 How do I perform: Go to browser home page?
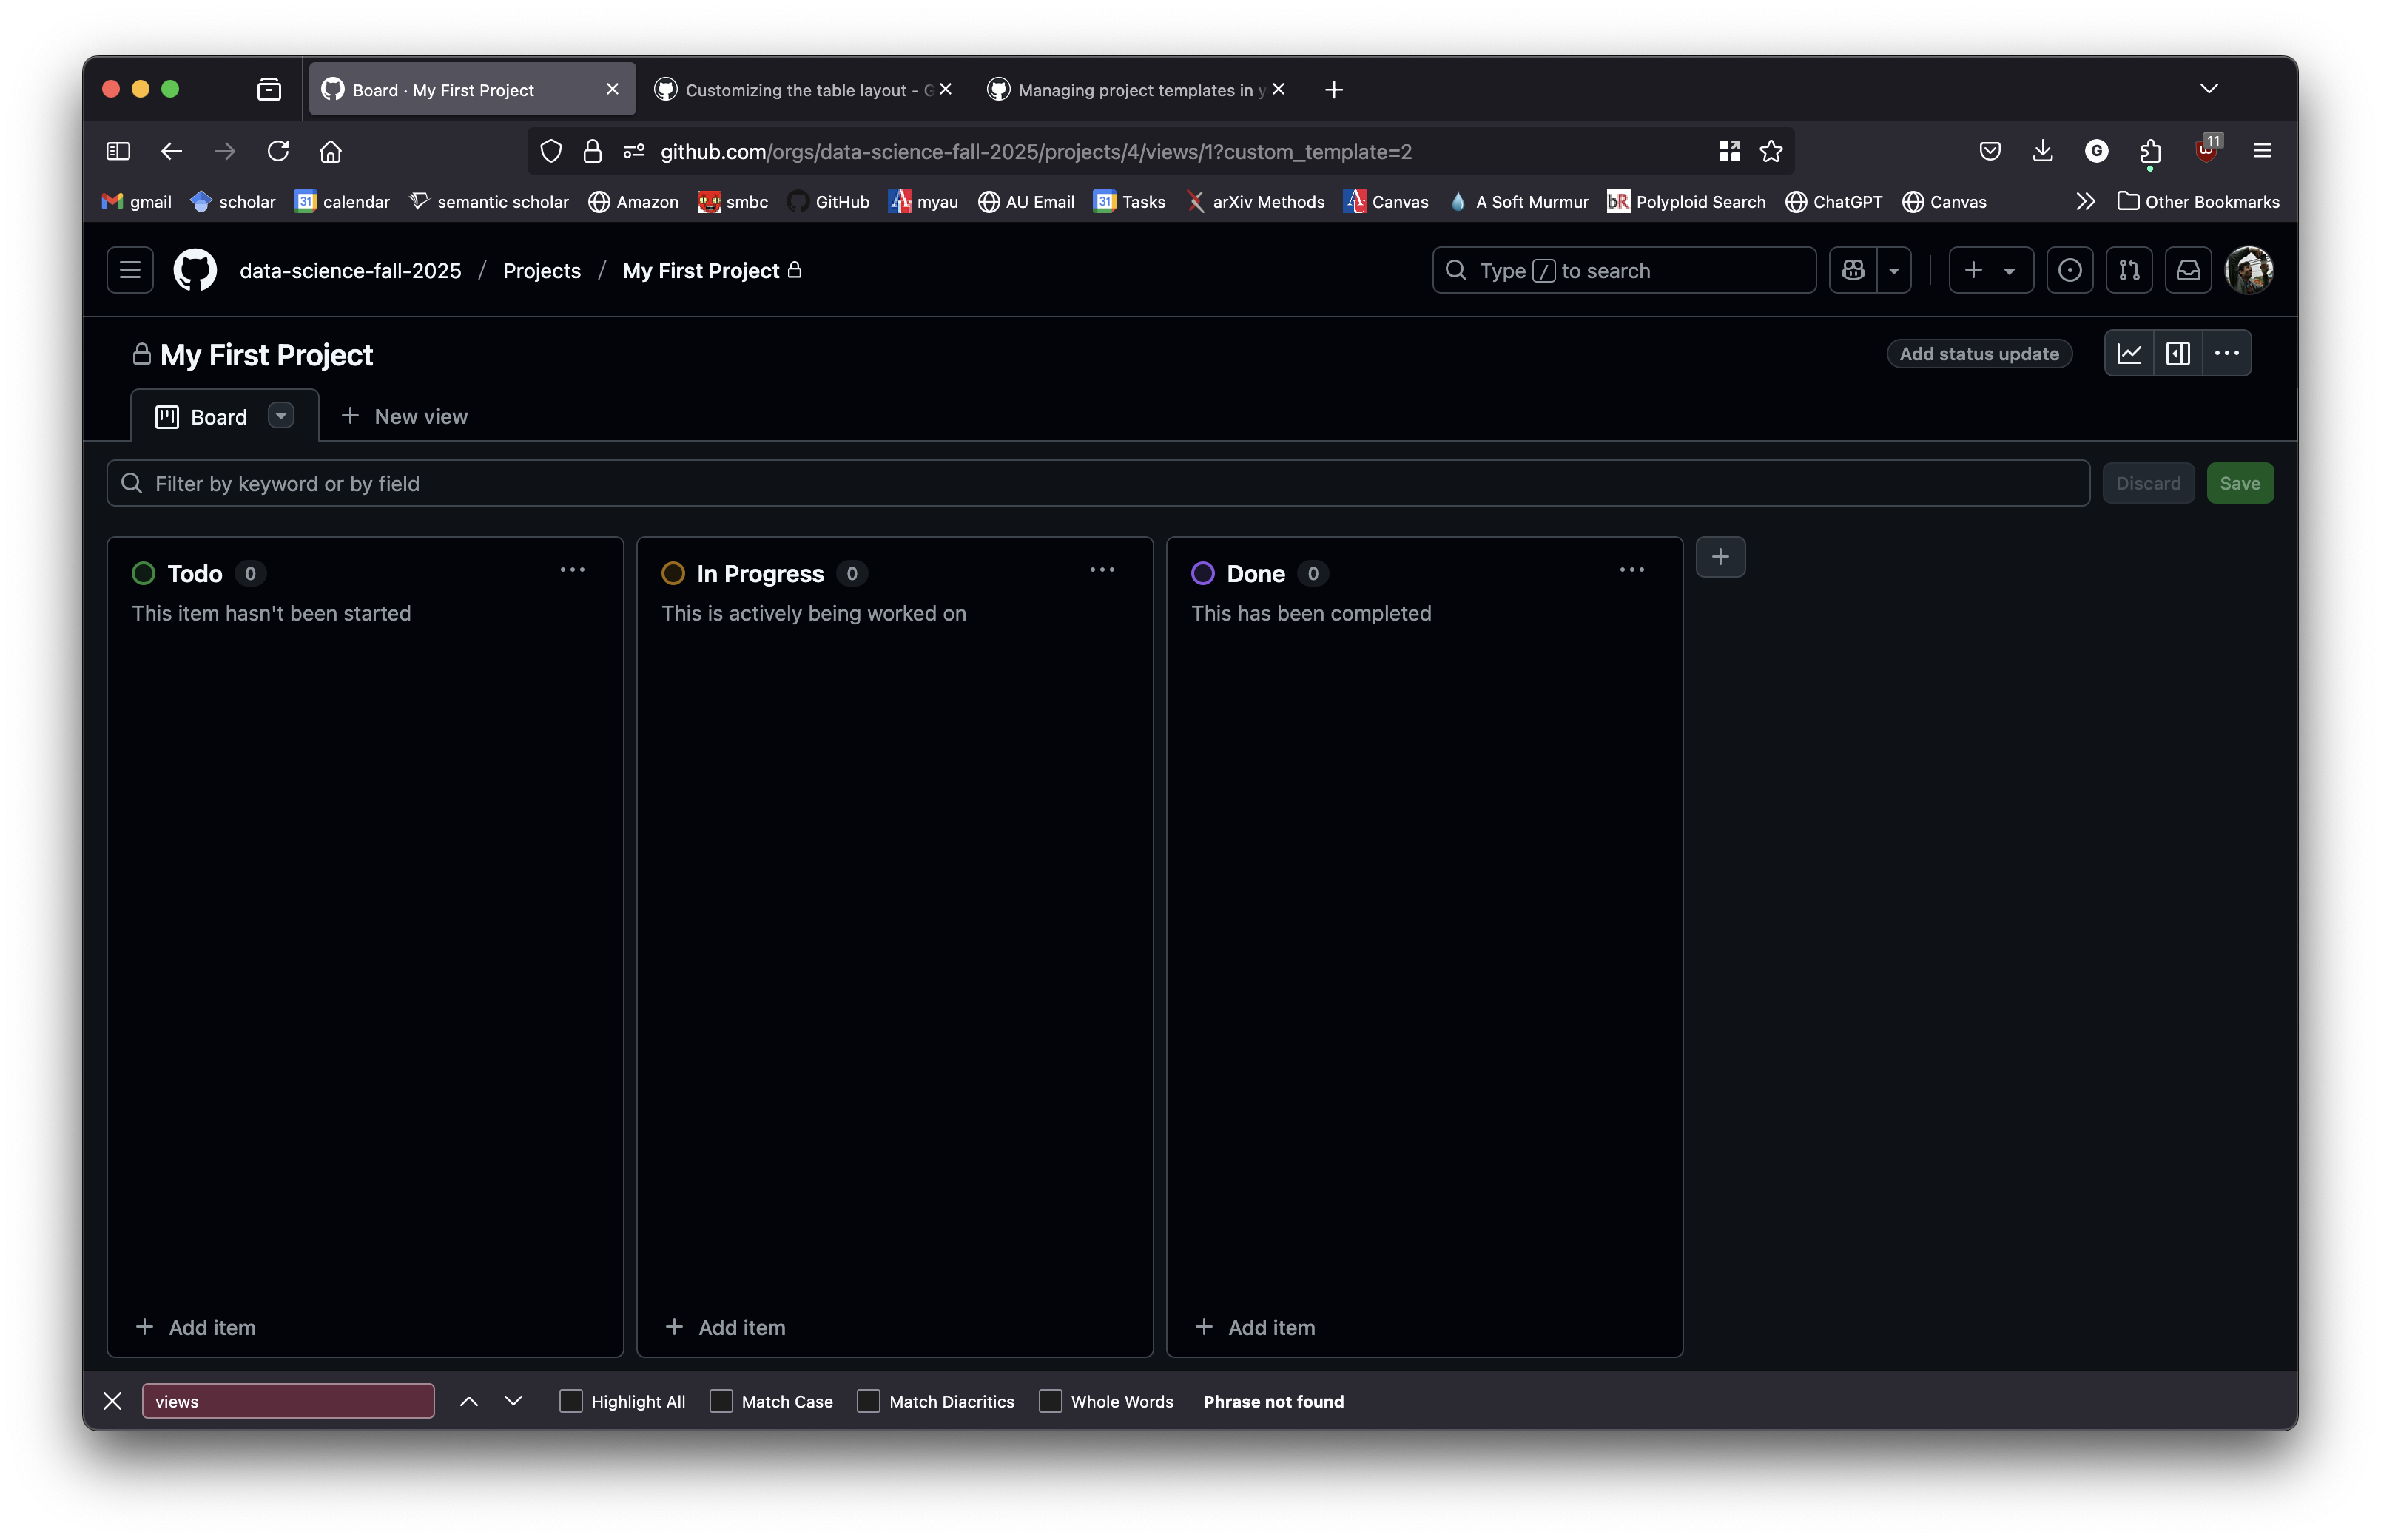click(331, 151)
